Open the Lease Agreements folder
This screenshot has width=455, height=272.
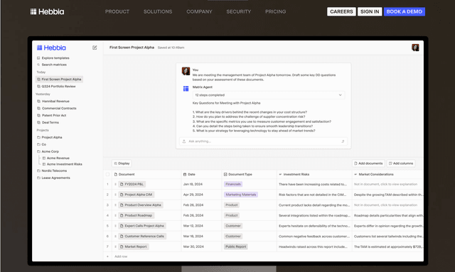[53, 178]
